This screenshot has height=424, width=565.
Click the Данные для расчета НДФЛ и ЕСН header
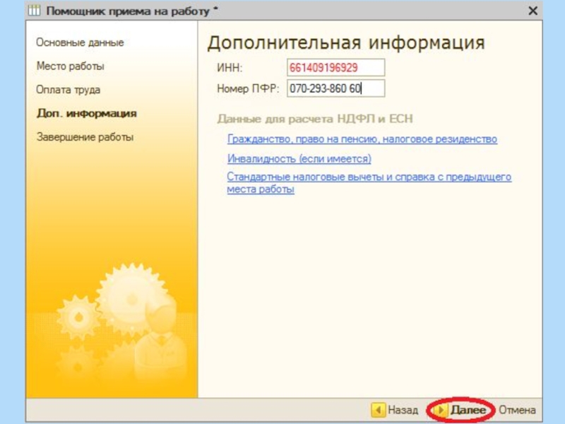click(x=314, y=119)
